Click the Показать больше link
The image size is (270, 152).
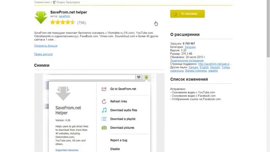(x=46, y=46)
